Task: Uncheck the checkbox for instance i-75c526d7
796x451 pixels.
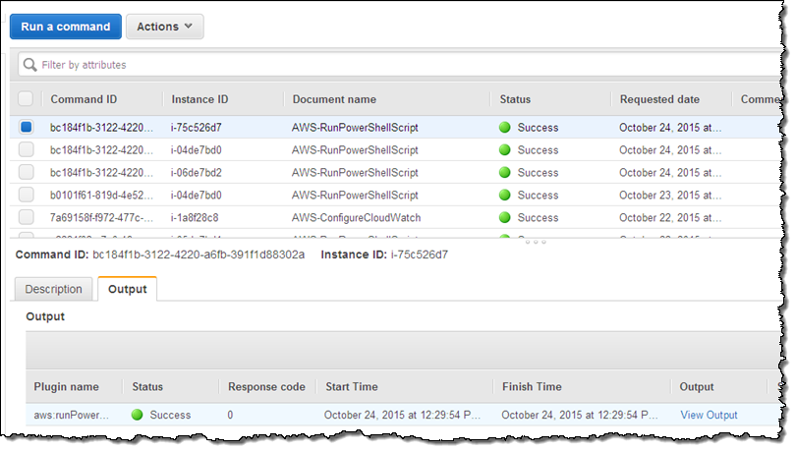Action: (26, 128)
